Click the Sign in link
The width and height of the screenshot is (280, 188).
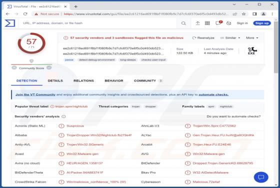242,23
